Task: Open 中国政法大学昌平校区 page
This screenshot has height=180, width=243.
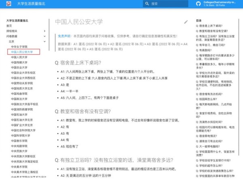Action: (25, 104)
